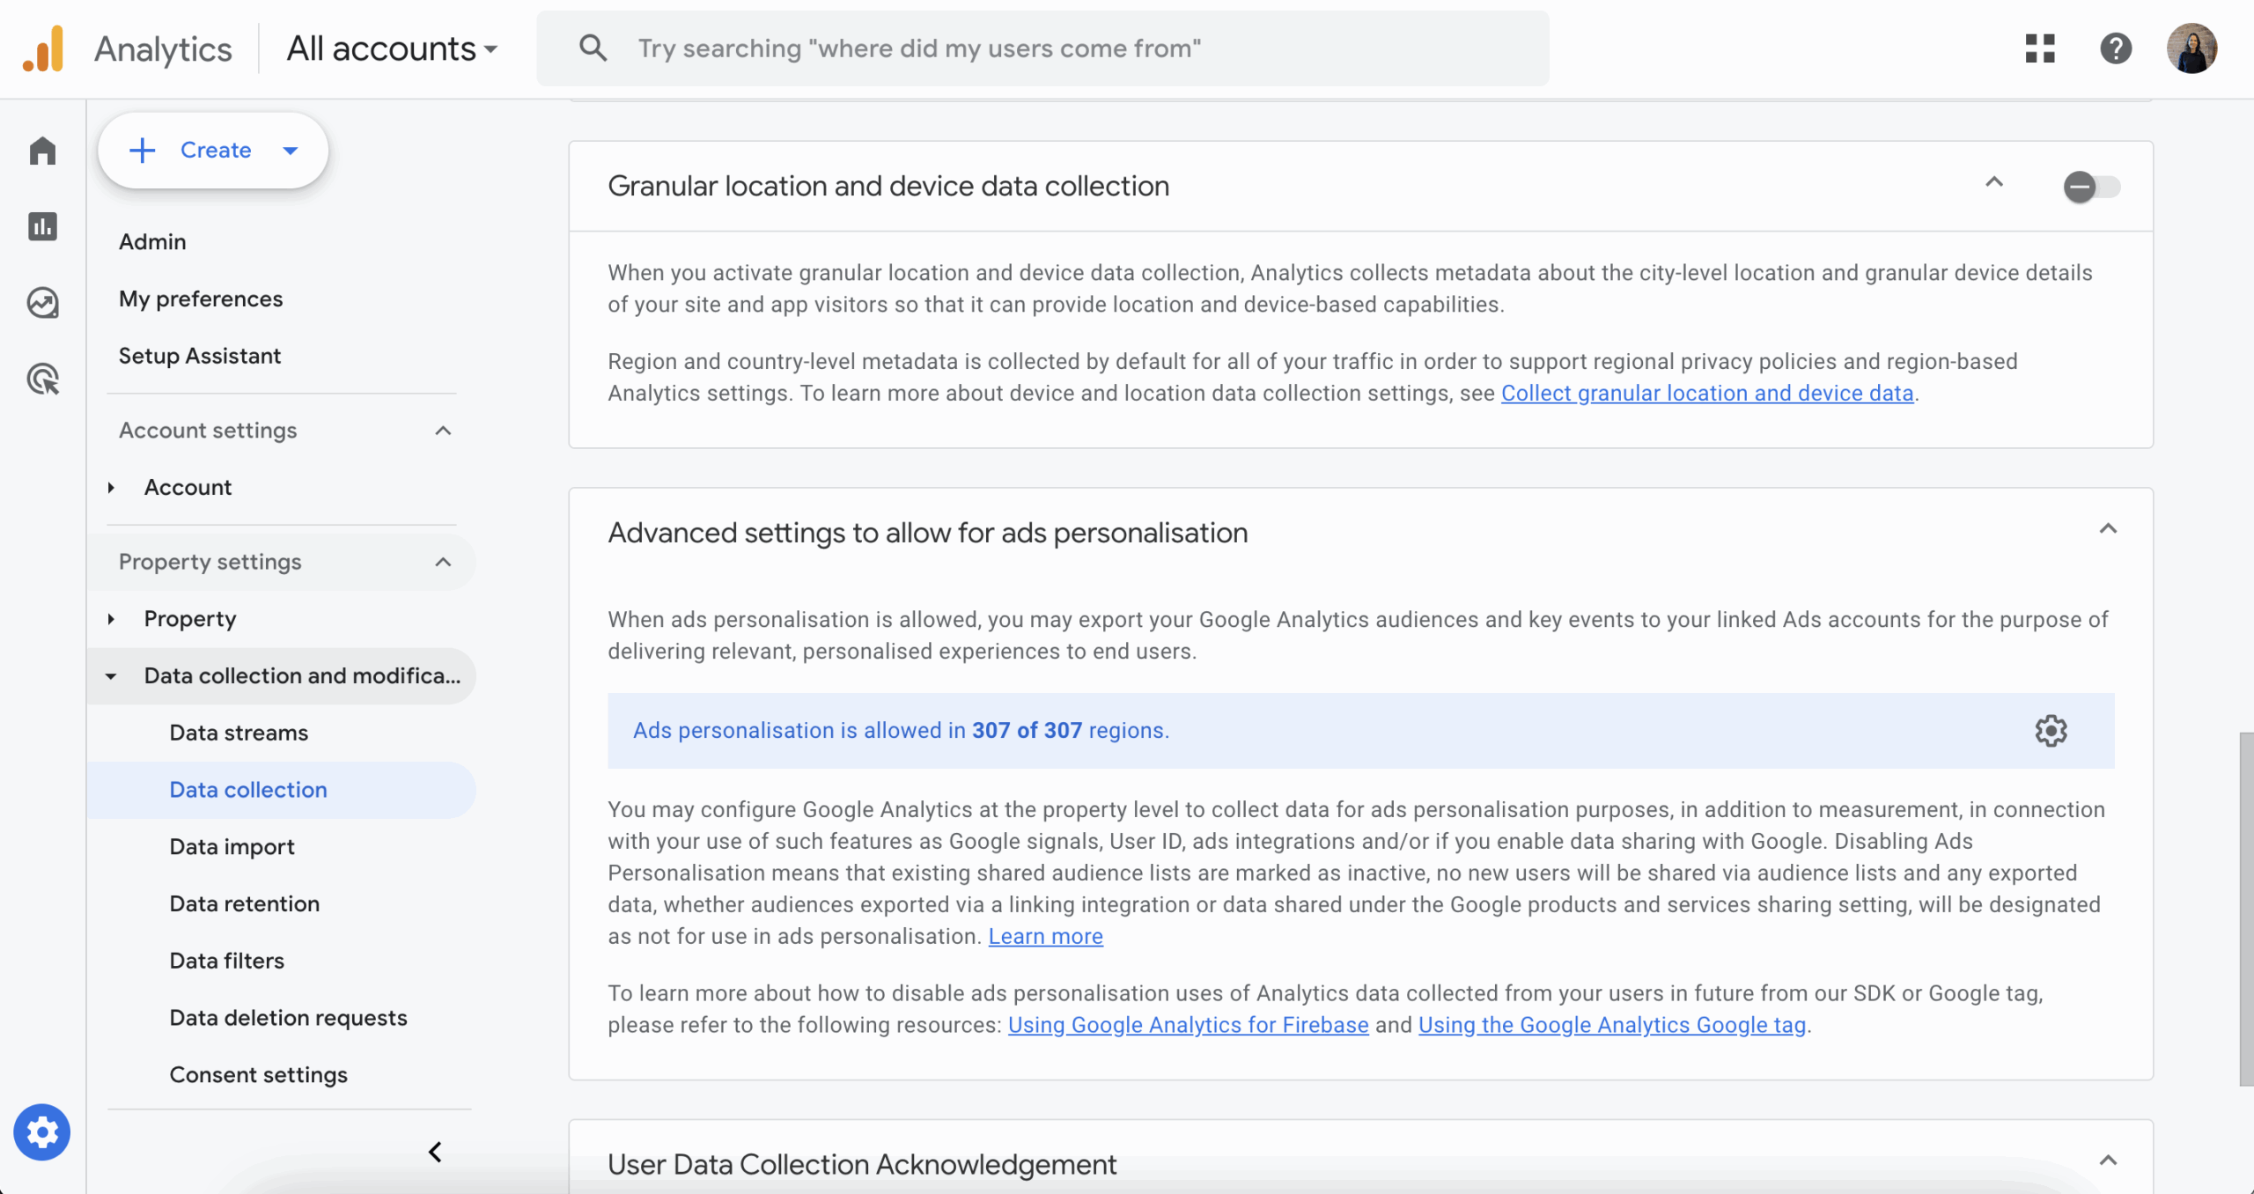Select Data collection menu item
The height and width of the screenshot is (1194, 2254).
[x=282, y=790]
